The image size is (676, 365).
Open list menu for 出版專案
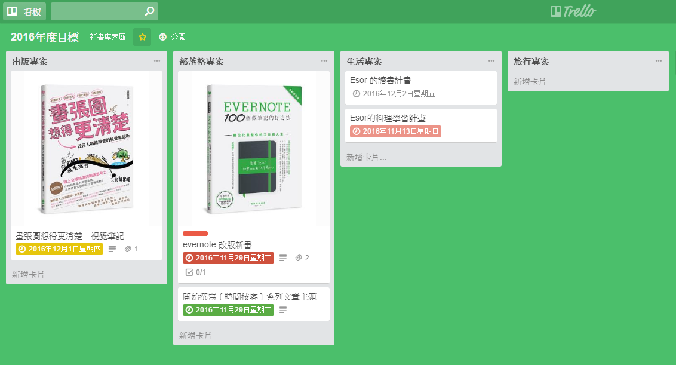pos(157,62)
